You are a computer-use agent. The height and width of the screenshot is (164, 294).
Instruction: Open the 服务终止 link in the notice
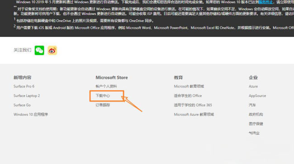266,2
